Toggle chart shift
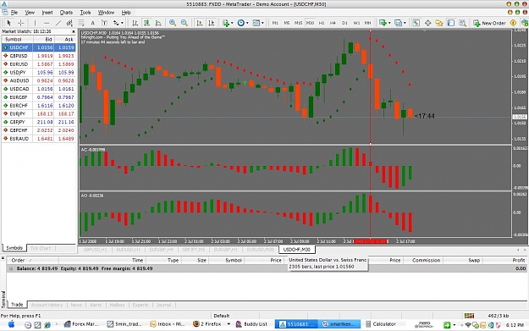The height and width of the screenshot is (331, 529). coord(212,23)
